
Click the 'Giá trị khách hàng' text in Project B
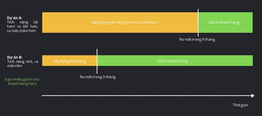coord(172,61)
